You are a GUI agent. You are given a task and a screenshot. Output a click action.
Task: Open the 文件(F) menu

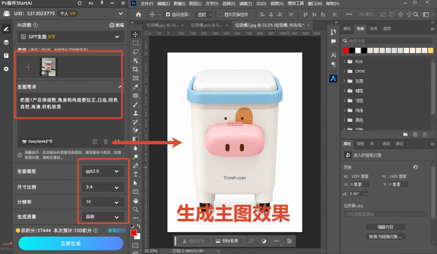click(x=147, y=3)
